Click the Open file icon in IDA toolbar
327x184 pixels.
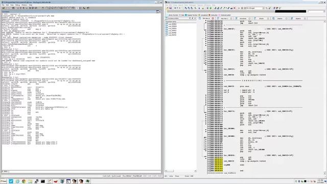167,8
